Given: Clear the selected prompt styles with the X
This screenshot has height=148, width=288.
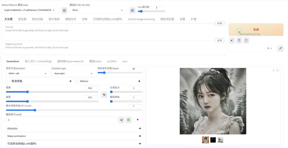Looking at the screenshot, I should (268, 48).
